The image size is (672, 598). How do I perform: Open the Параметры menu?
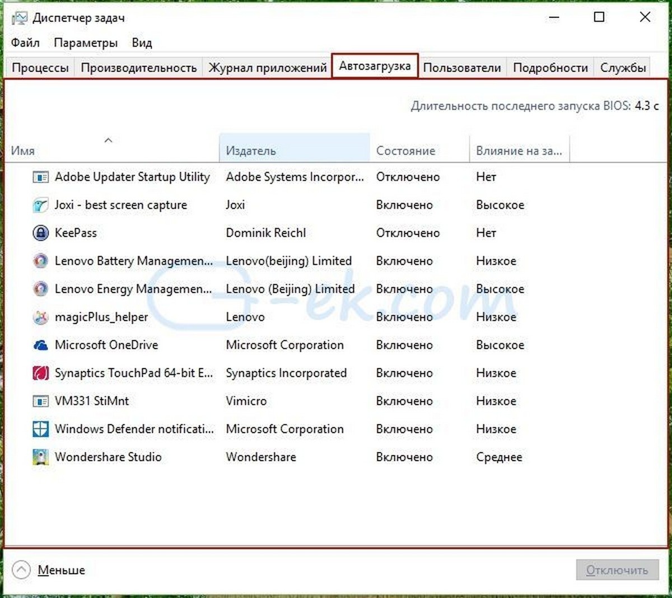(86, 43)
